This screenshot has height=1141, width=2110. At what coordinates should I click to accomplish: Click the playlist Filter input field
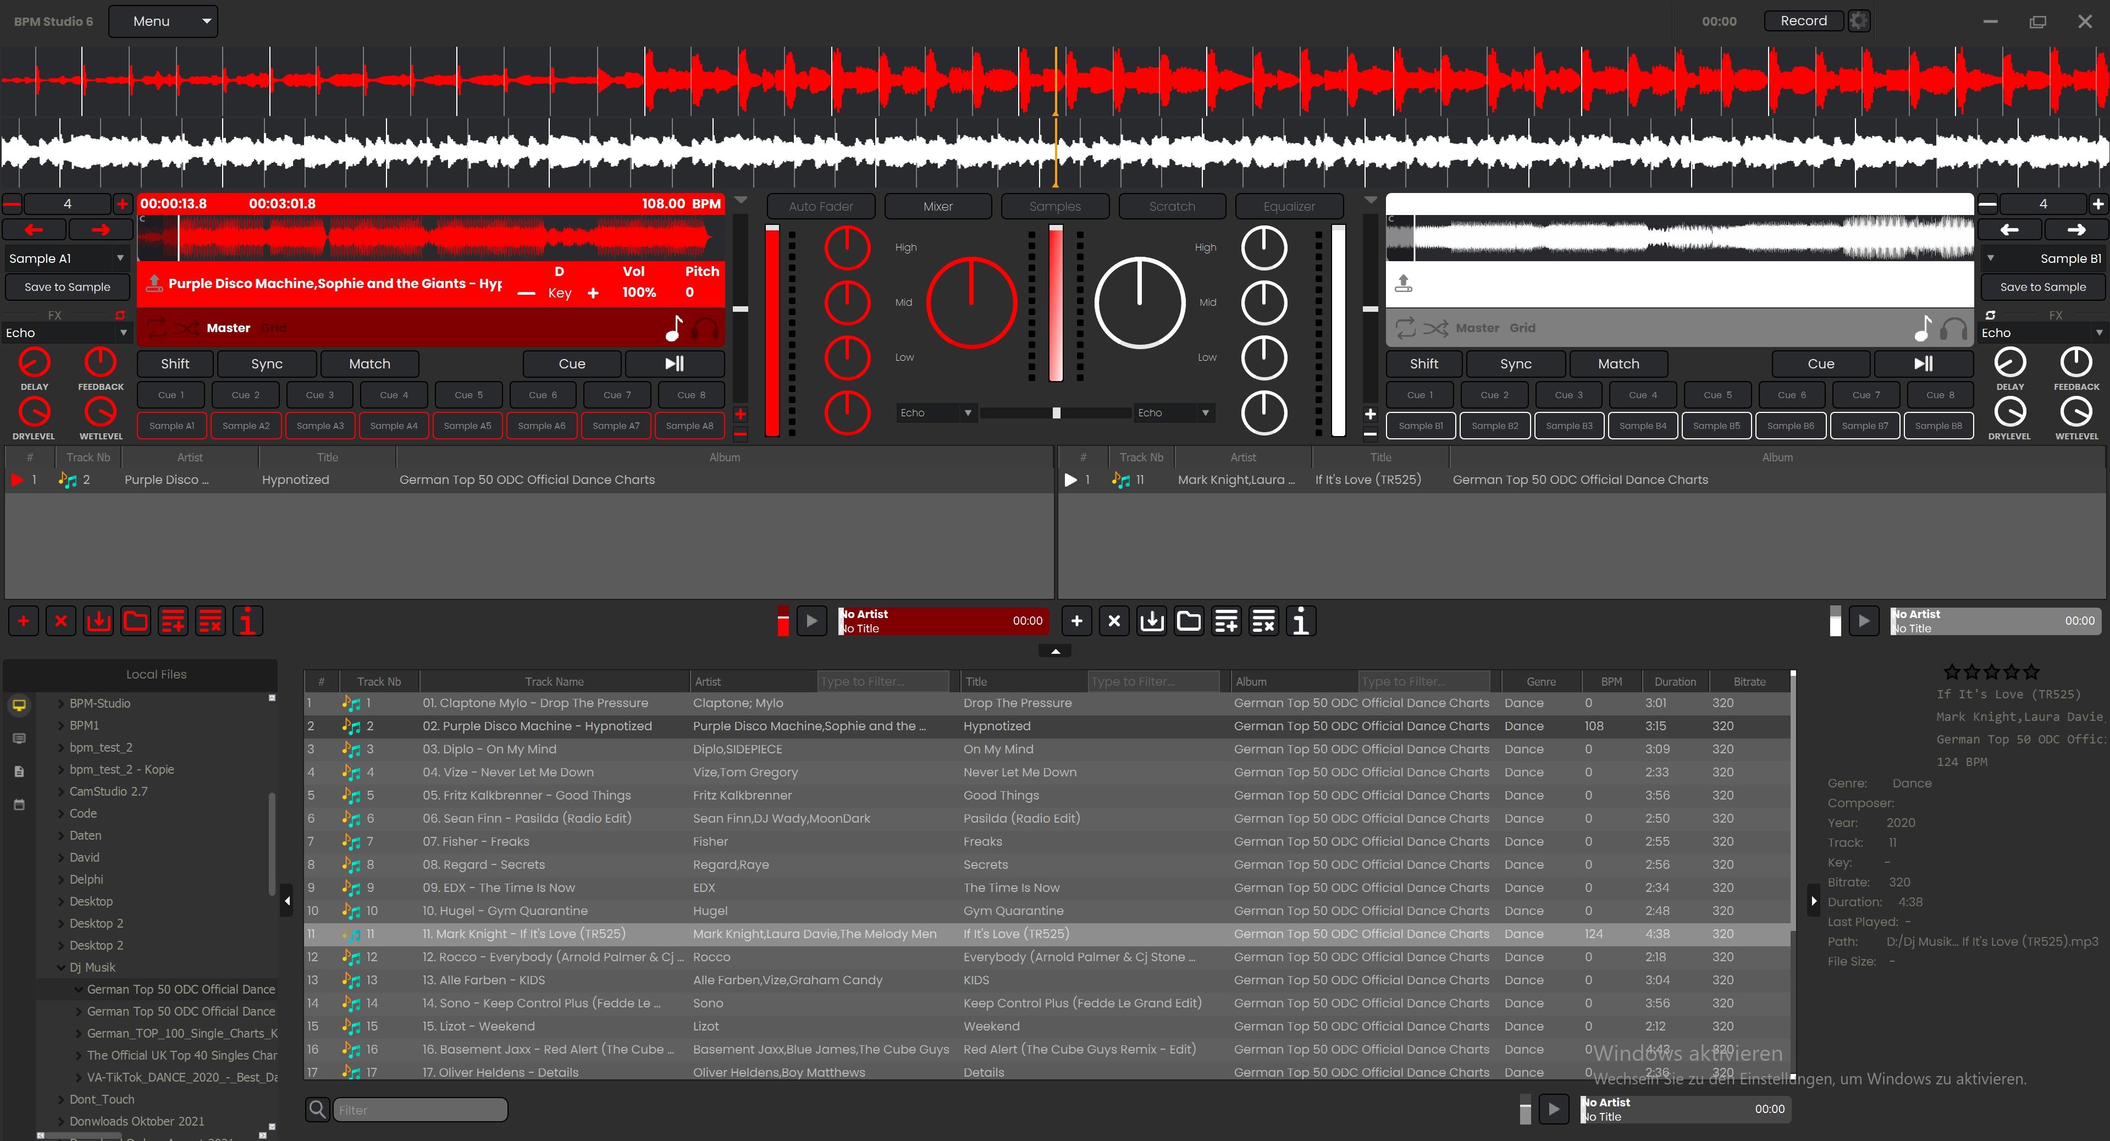point(419,1109)
